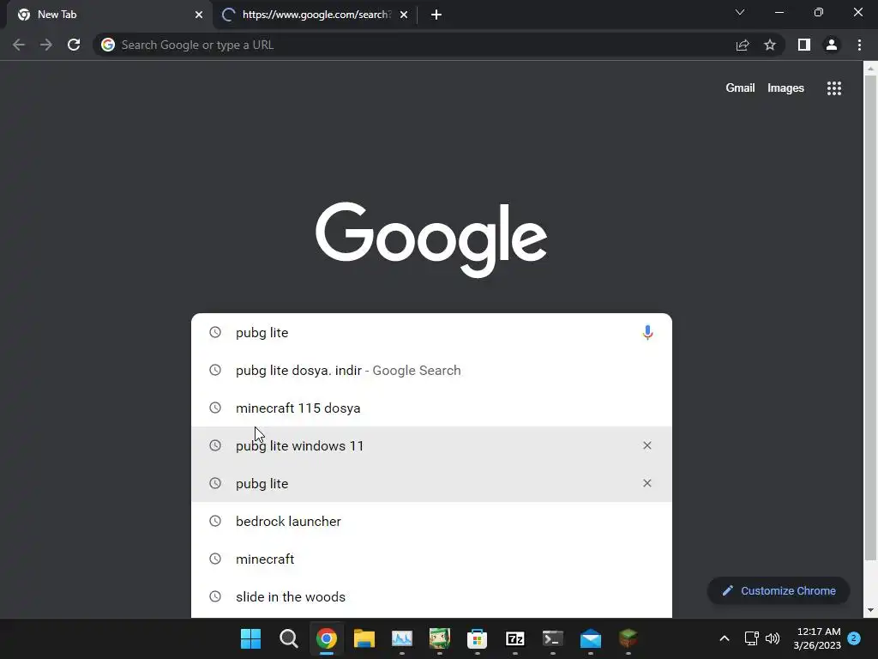The width and height of the screenshot is (878, 659).
Task: Remove the highlighted 'pubg lite' suggestion with X
Action: coord(647,483)
